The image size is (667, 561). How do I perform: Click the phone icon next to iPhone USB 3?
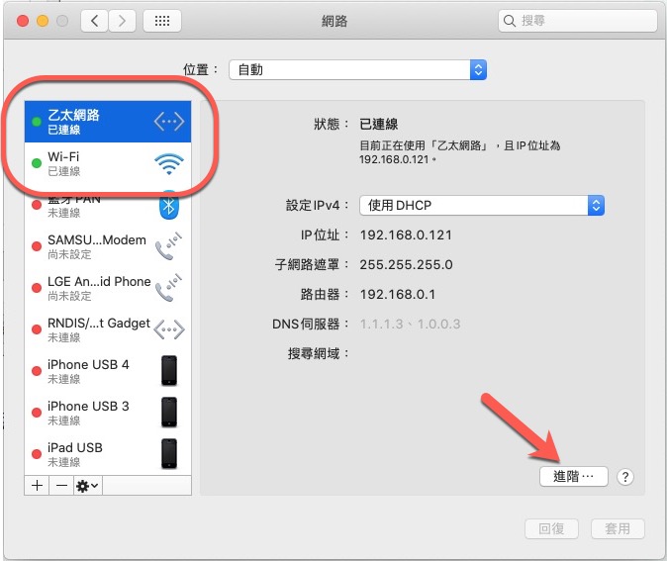click(169, 413)
